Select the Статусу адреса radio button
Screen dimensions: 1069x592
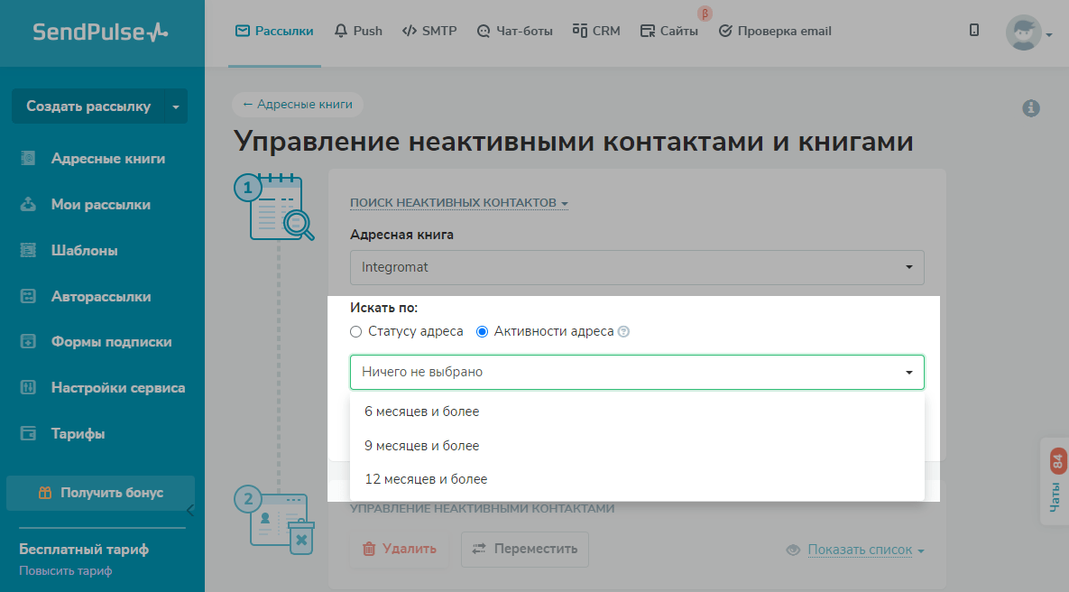coord(355,332)
